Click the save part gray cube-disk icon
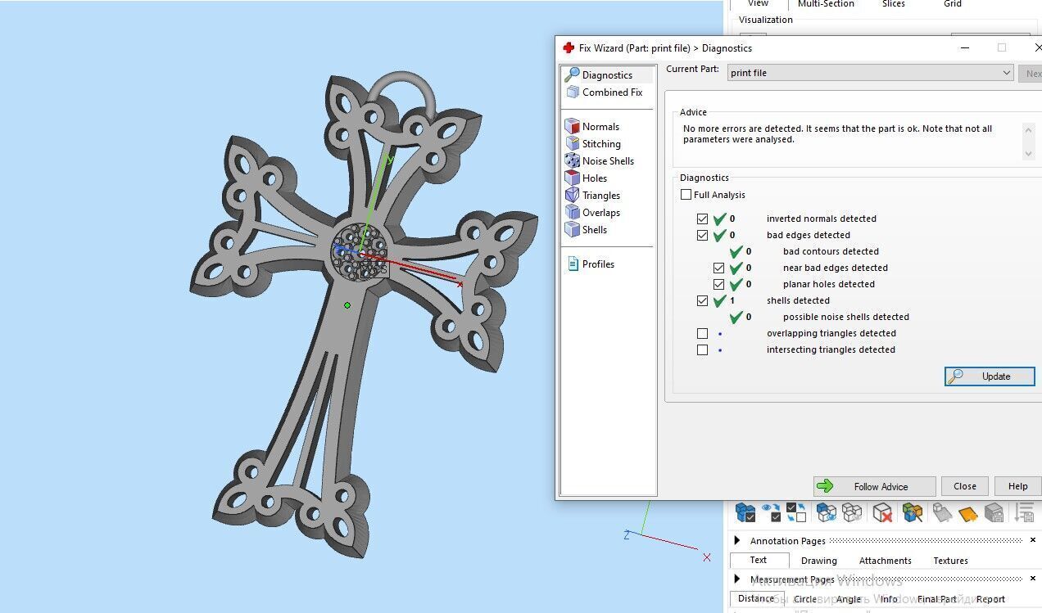Viewport: 1042px width, 613px height. 994,512
